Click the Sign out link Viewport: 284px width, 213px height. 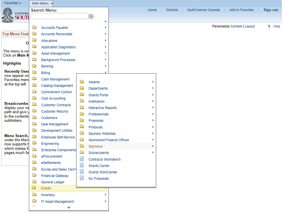271,10
